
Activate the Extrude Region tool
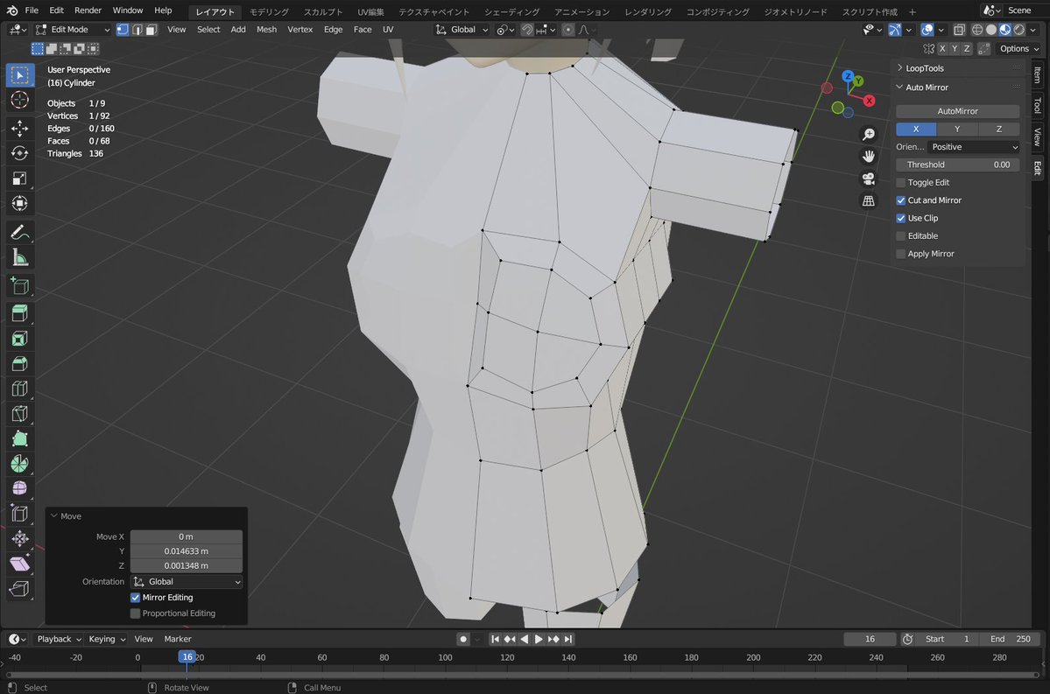coord(19,313)
